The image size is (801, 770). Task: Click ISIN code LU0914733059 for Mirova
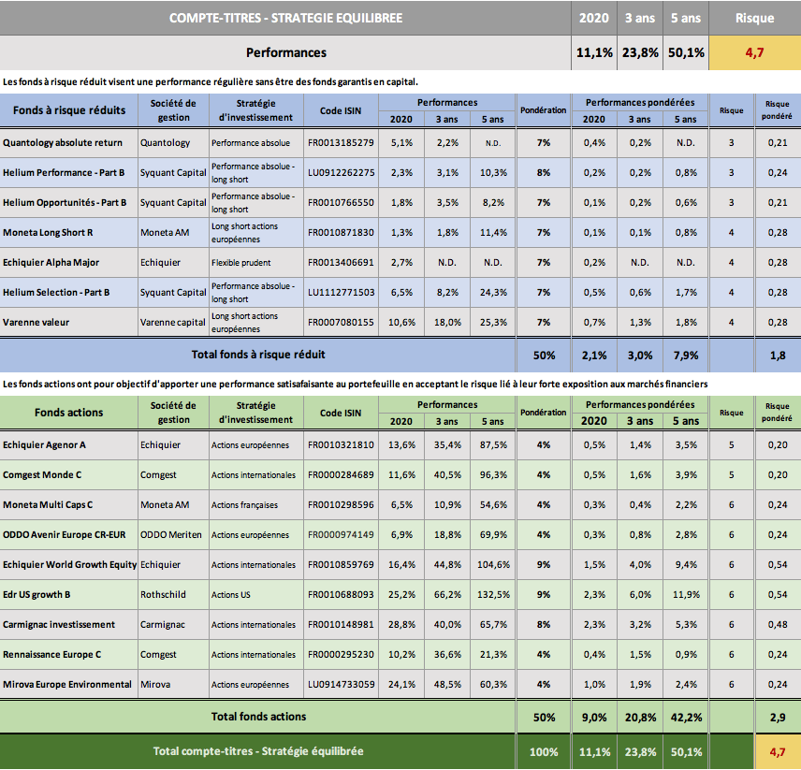coord(340,685)
